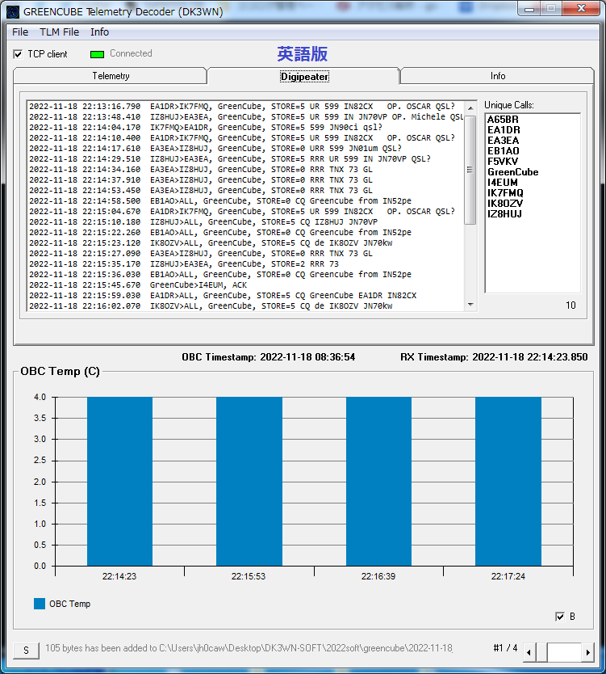The height and width of the screenshot is (674, 606).
Task: Select EA1DR in Unique Calls list
Action: click(504, 130)
